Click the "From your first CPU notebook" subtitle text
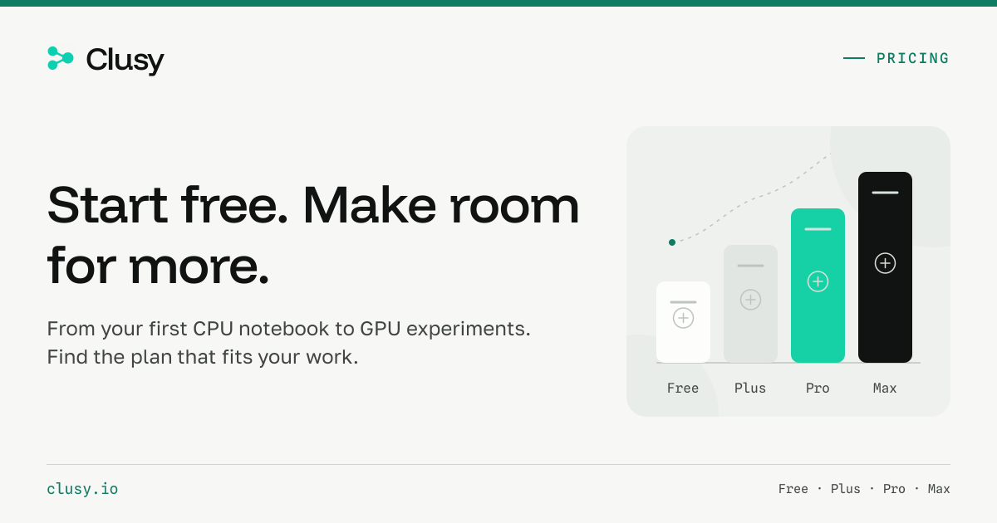 pos(288,343)
